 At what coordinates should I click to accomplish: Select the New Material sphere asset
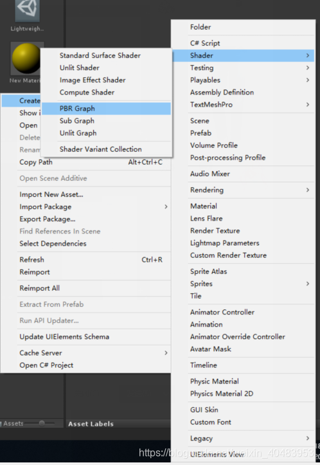(x=26, y=59)
